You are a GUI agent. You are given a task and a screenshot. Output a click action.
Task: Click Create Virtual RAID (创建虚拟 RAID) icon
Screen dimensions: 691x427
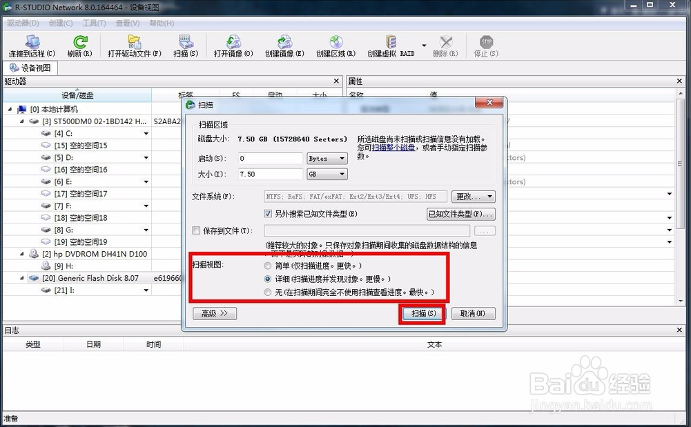391,42
